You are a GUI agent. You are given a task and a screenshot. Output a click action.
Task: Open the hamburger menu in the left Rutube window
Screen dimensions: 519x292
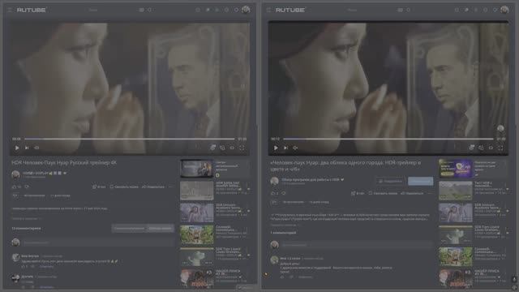(9, 10)
